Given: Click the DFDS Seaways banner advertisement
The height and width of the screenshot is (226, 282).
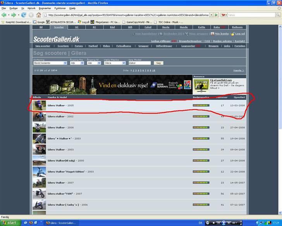Looking at the screenshot, I should pos(112,85).
